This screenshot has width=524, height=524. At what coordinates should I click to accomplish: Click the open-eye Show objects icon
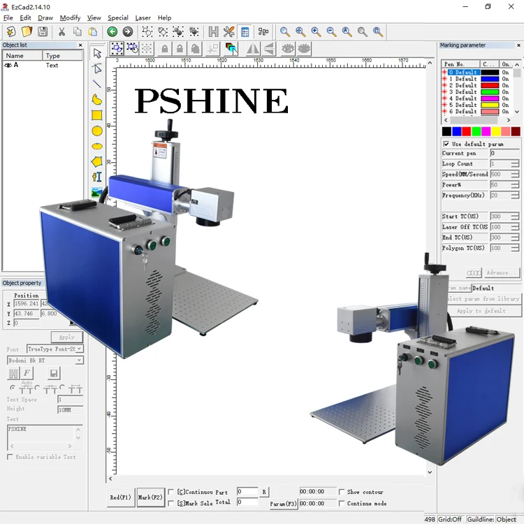(x=288, y=49)
